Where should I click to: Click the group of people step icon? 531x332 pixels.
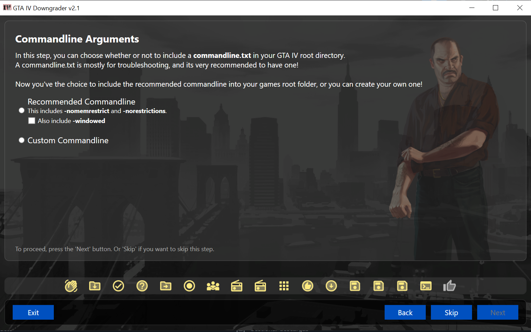(213, 286)
